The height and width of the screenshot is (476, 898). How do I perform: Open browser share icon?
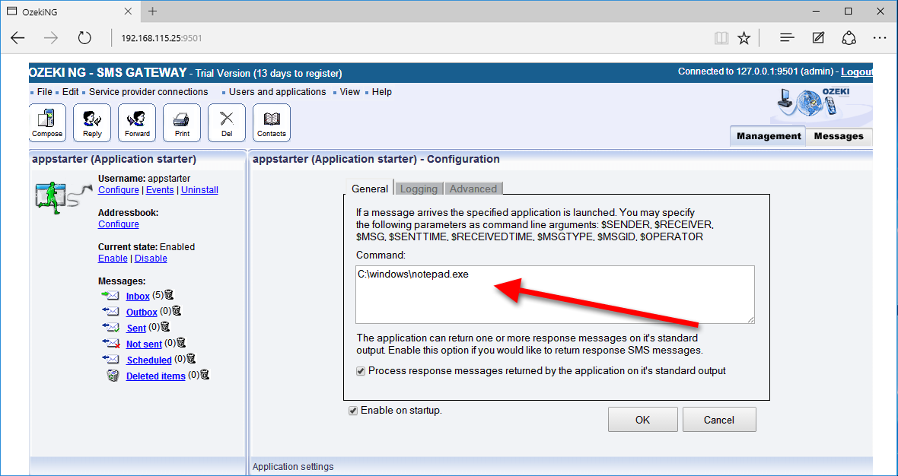(849, 38)
